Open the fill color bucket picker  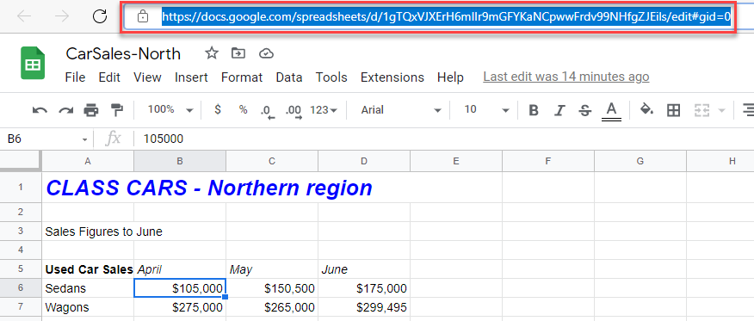click(x=646, y=110)
